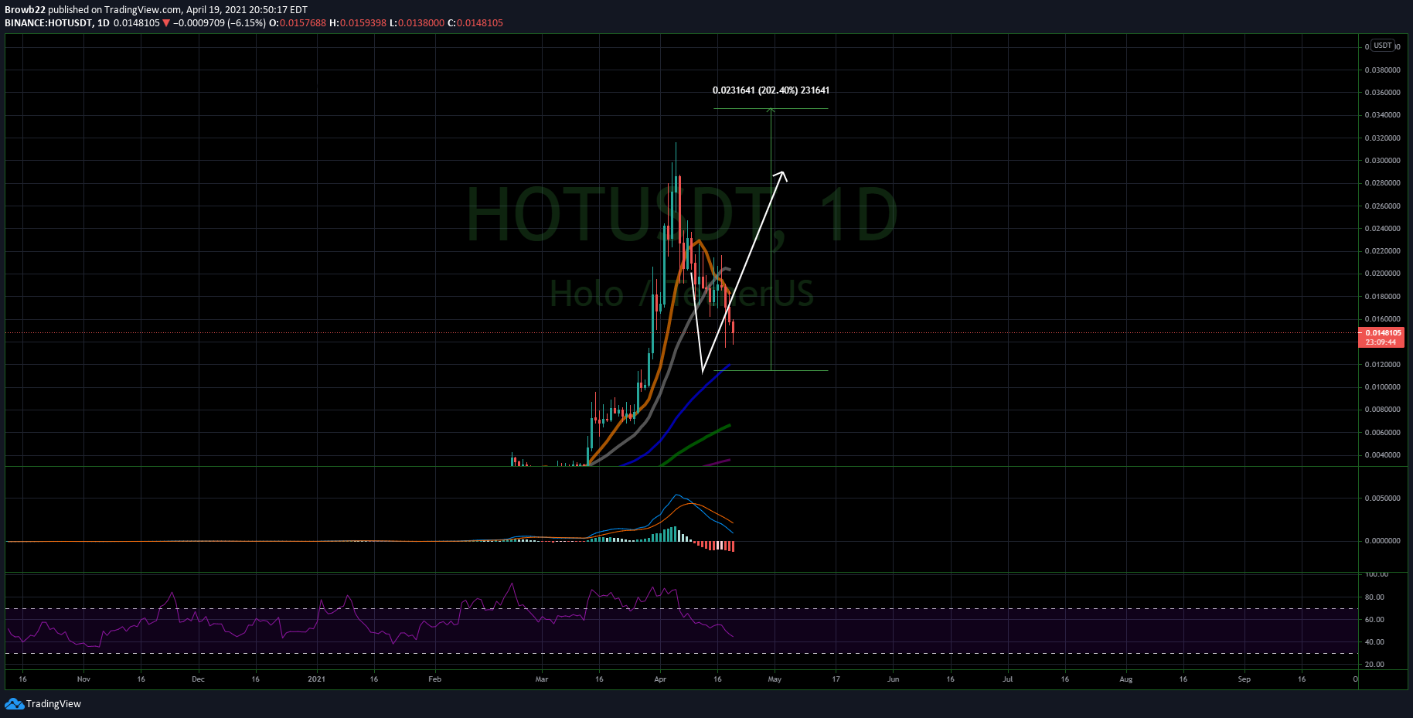Click the high value 0.0159398
The image size is (1413, 718).
(x=363, y=23)
